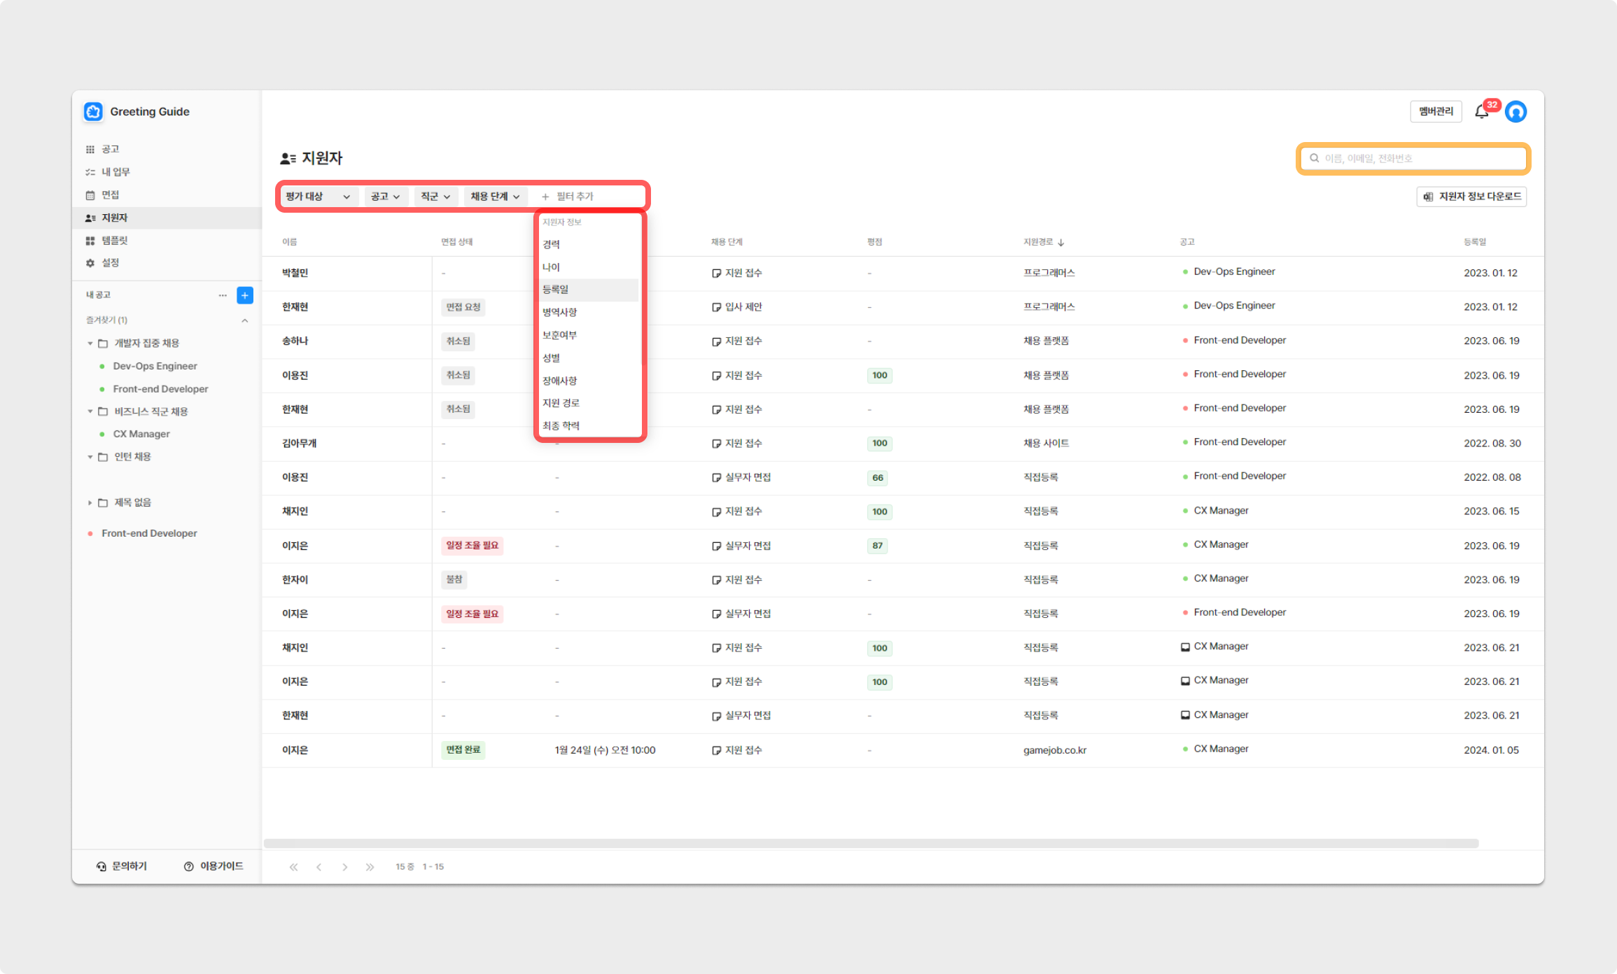Click the 지원경로 sort arrow icon
Image resolution: width=1617 pixels, height=974 pixels.
click(1061, 242)
